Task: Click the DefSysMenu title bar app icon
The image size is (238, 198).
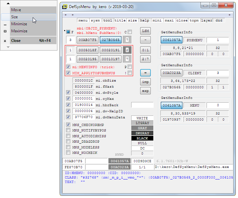Action: [65, 7]
